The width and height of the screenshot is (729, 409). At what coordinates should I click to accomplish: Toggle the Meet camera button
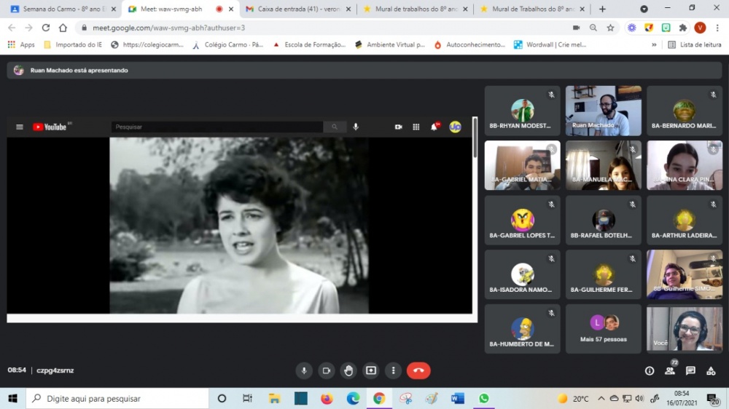(327, 370)
